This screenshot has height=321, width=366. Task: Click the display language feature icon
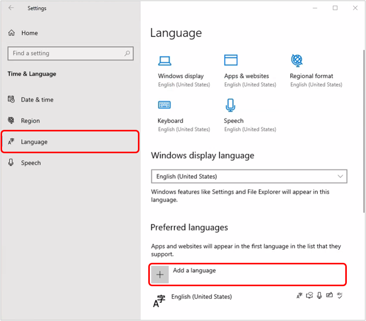tap(299, 296)
